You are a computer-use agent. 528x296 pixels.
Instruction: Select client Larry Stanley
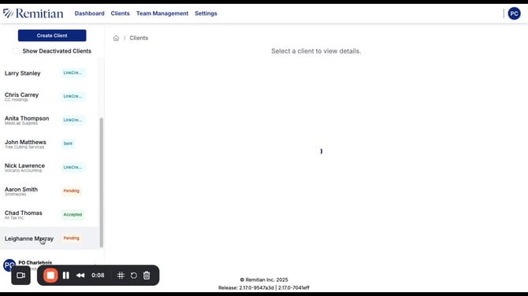coord(49,73)
